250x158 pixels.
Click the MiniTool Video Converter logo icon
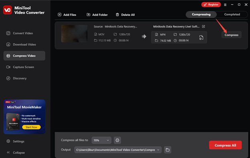pyautogui.click(x=8, y=10)
